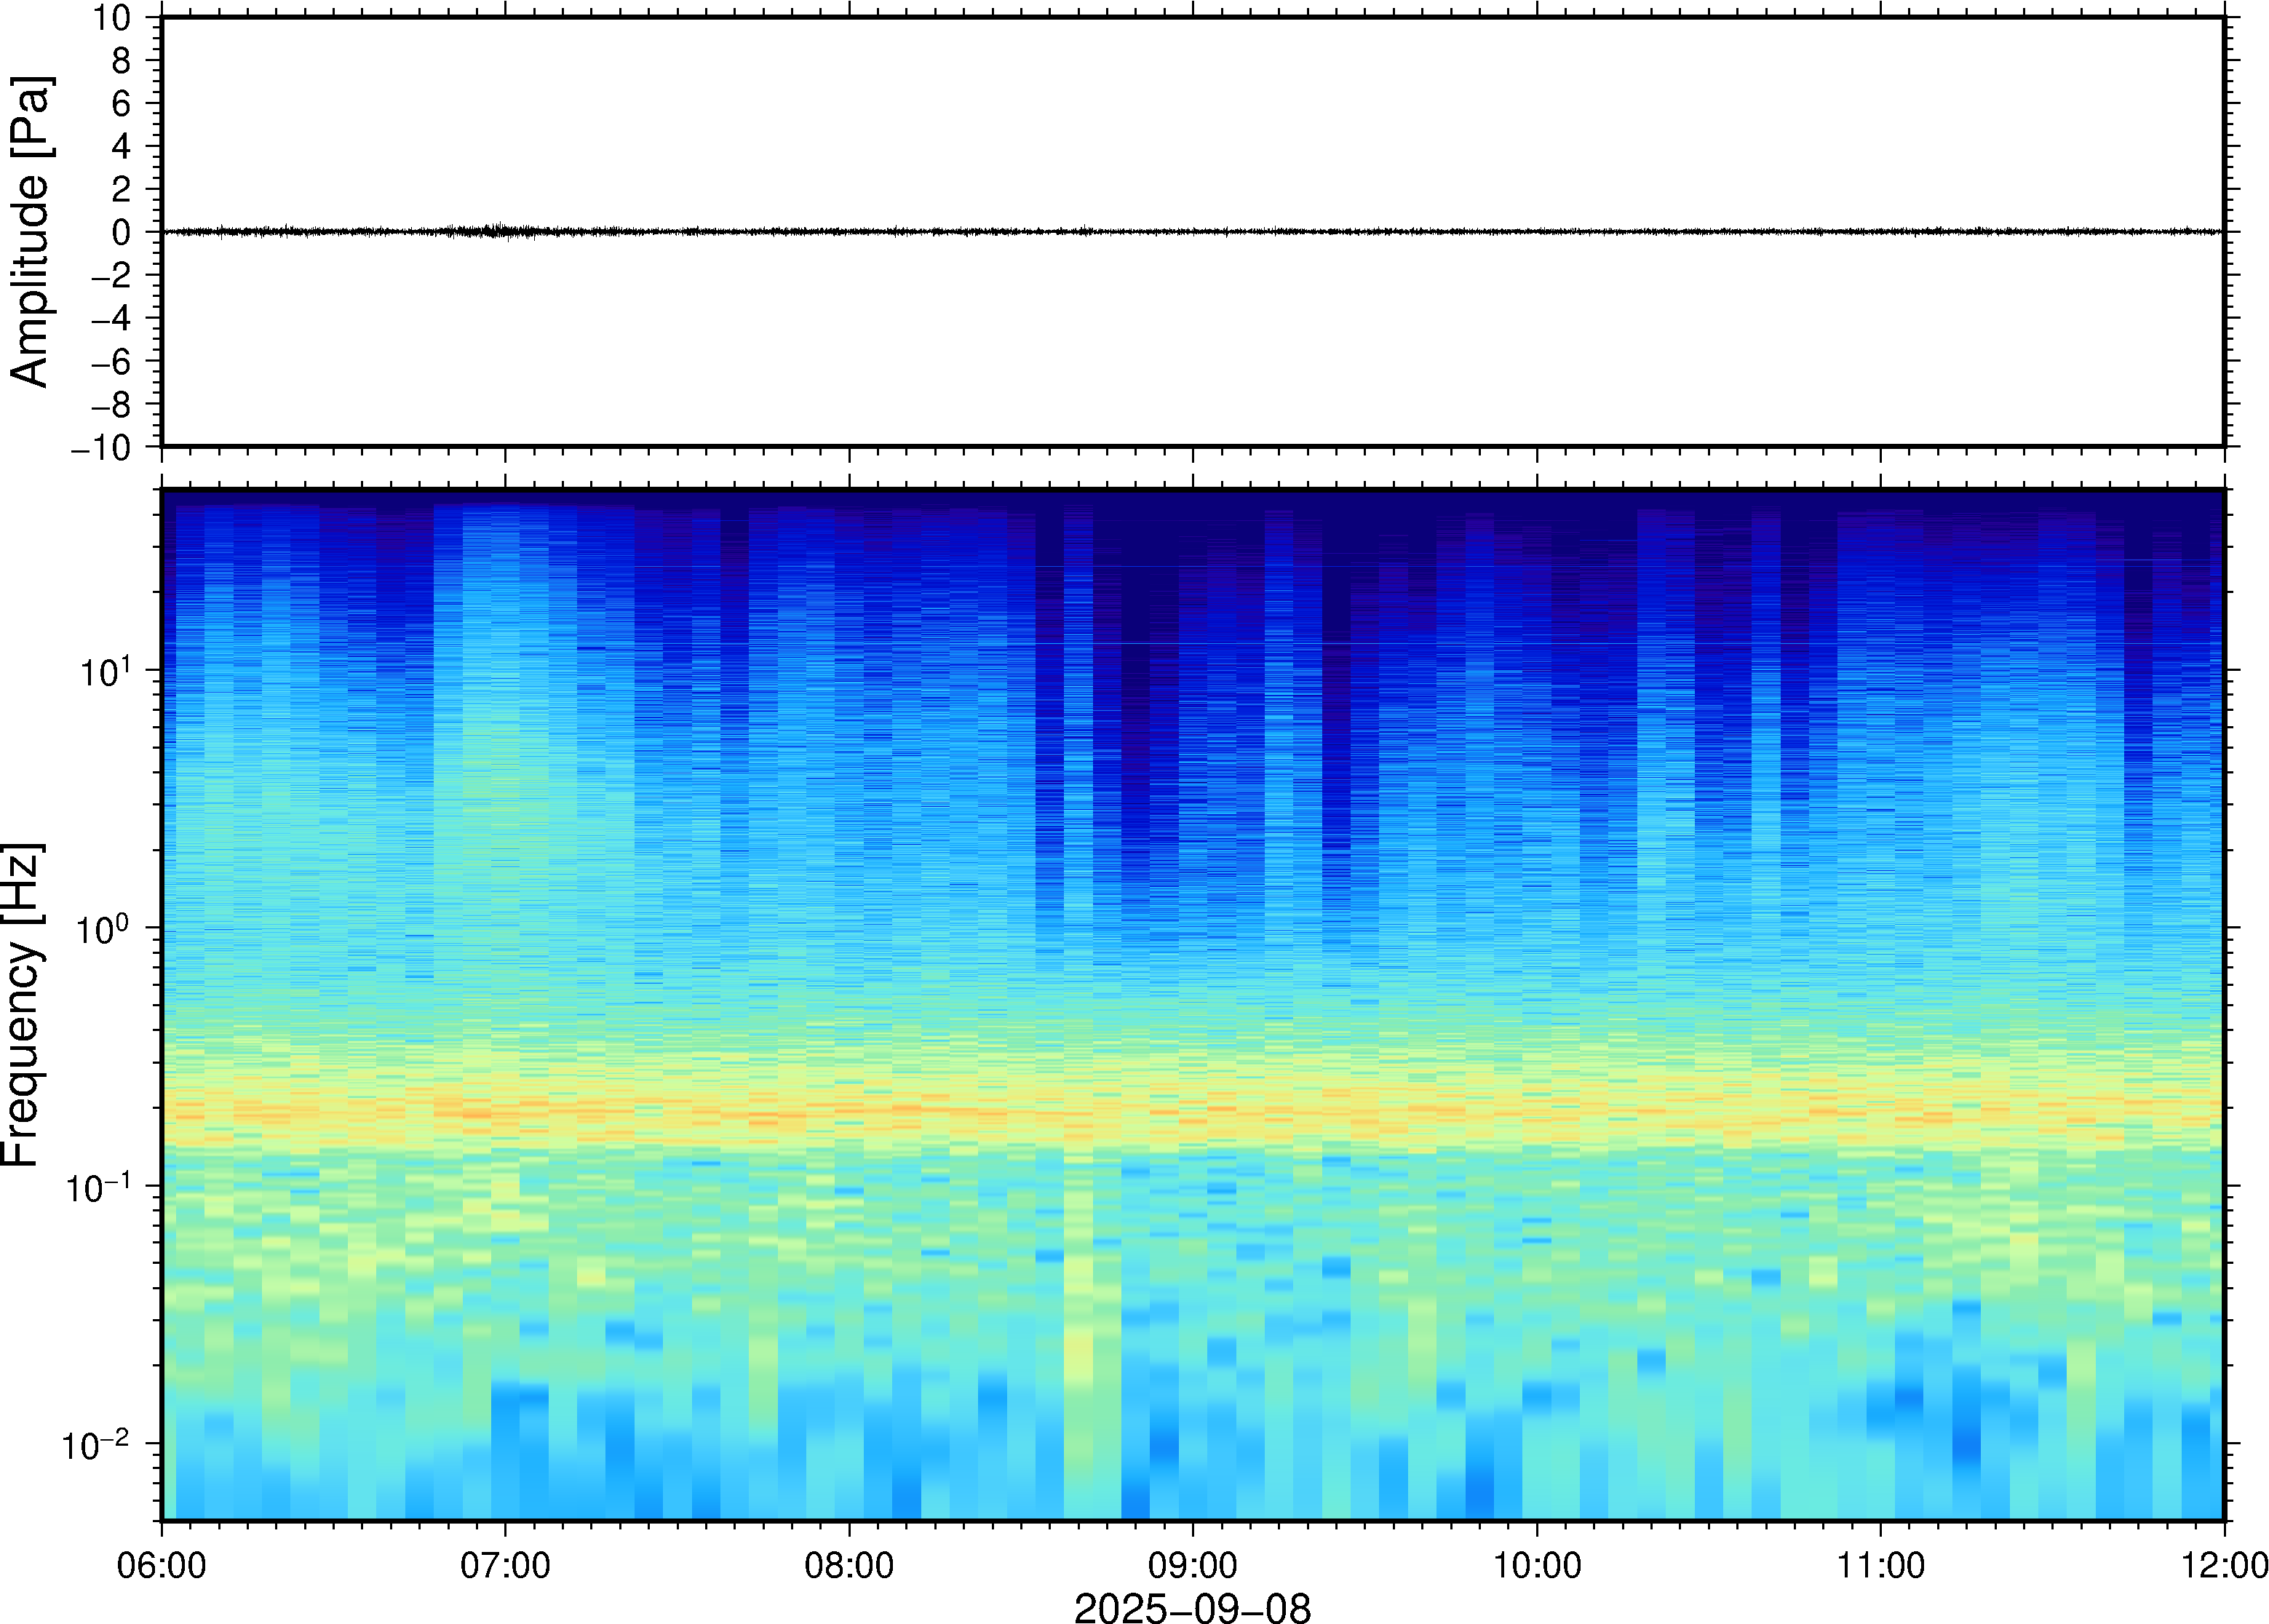Viewport: 2269px width, 1624px height.
Task: Click the amplitude tick value −6
Action: [110, 361]
